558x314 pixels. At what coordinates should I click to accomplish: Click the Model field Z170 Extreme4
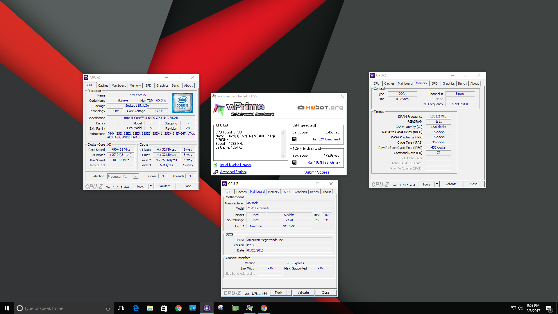(273, 208)
